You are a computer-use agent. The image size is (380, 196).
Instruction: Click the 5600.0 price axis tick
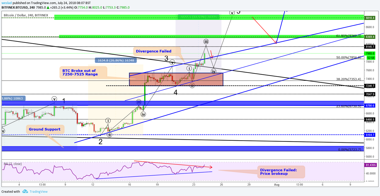coord(370,157)
